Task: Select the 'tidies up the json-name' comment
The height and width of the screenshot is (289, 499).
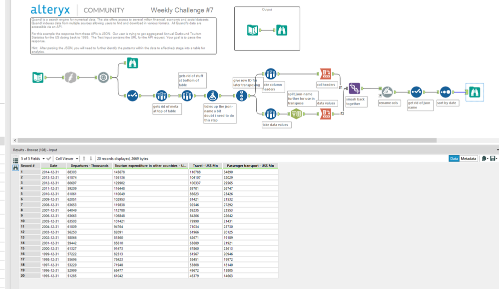Action: click(220, 113)
